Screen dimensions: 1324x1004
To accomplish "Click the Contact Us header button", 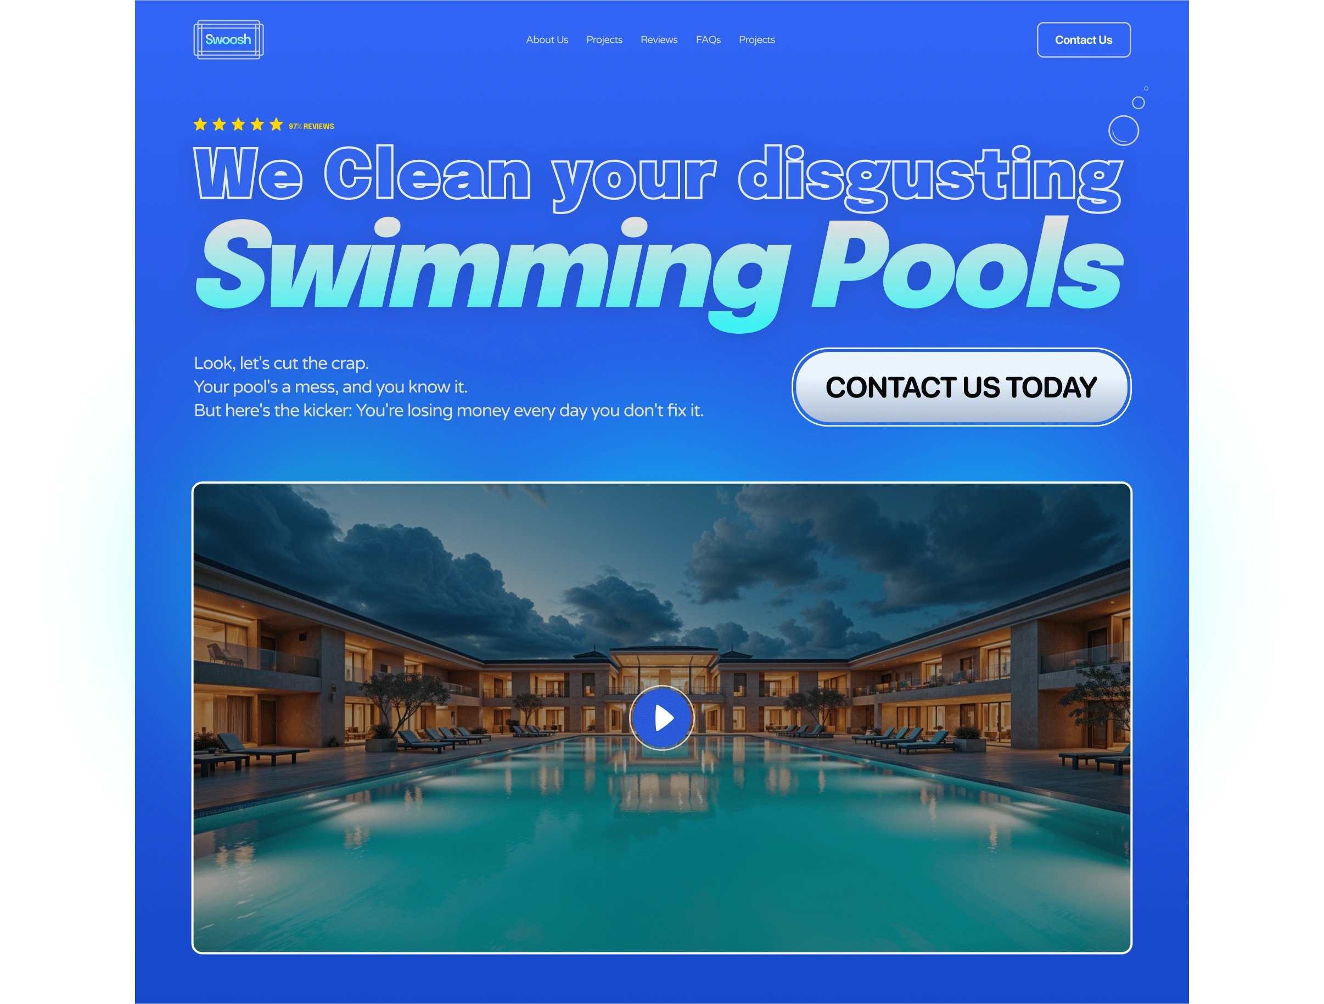I will click(x=1084, y=40).
